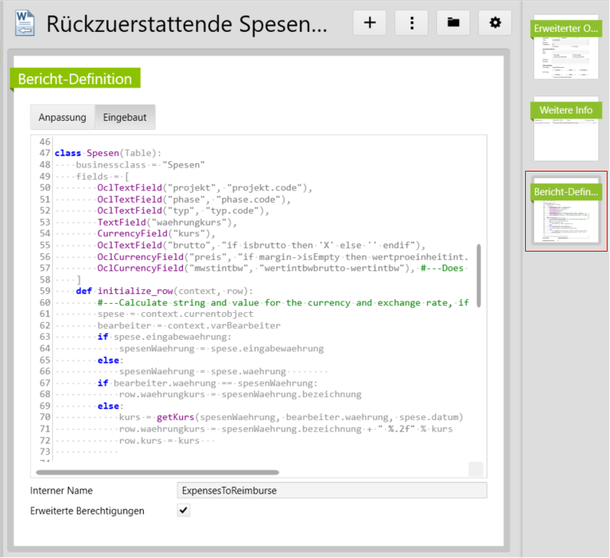
Task: Place cursor on the class Spesen line
Action: pos(108,153)
